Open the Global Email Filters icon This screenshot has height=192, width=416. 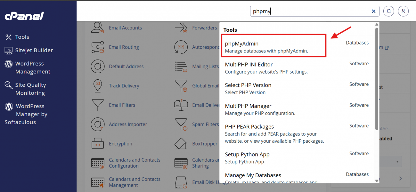pyautogui.click(x=181, y=86)
